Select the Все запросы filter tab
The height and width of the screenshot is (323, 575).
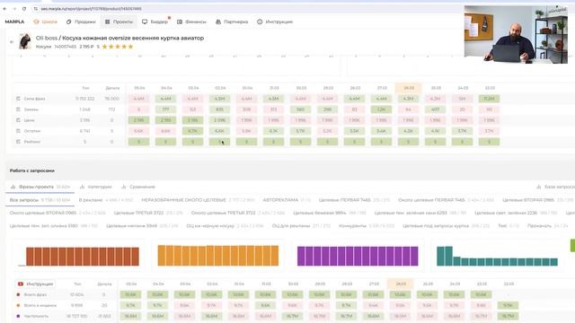point(40,200)
